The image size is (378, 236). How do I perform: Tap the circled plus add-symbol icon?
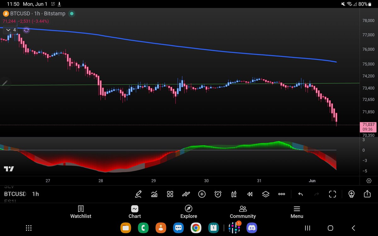[x=202, y=194]
